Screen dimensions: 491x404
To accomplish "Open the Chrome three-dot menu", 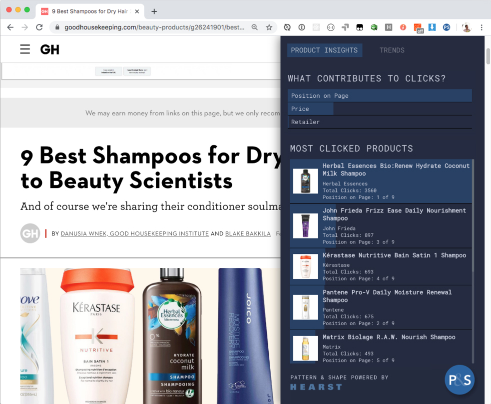I will click(482, 27).
